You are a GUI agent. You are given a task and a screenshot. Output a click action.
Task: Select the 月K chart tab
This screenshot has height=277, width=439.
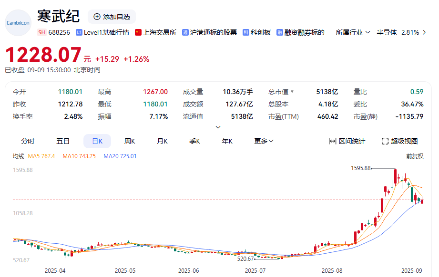click(162, 141)
